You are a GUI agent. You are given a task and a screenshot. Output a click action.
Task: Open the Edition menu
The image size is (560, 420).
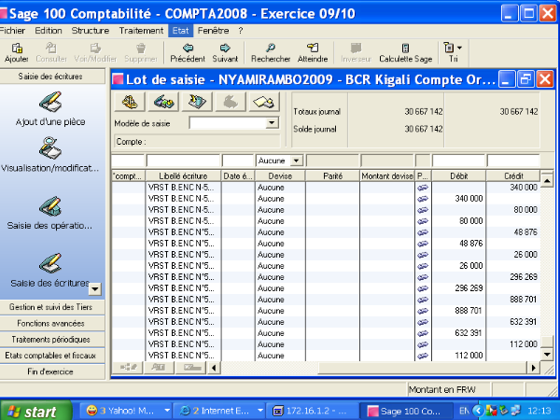[49, 31]
